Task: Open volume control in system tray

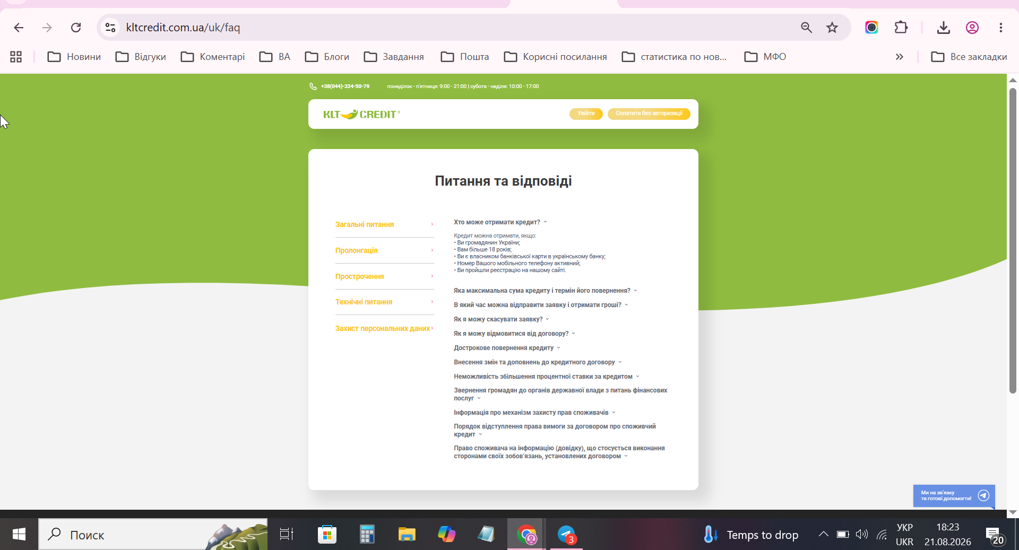Action: coord(862,535)
